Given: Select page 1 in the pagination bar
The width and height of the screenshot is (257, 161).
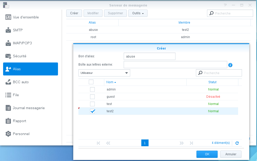Looking at the screenshot, I should (x=145, y=143).
